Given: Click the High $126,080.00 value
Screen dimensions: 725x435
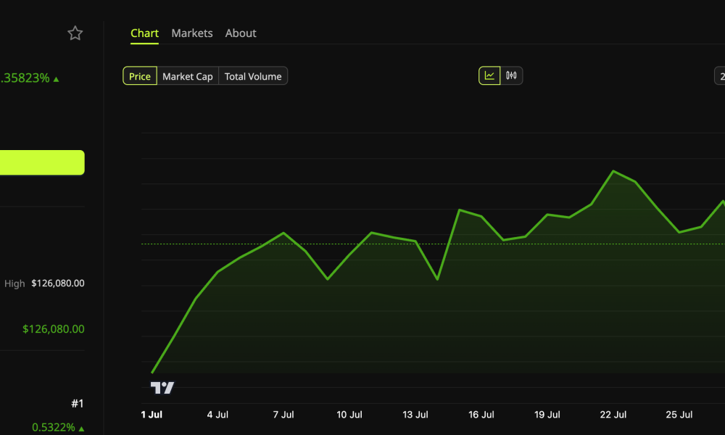Looking at the screenshot, I should point(58,283).
